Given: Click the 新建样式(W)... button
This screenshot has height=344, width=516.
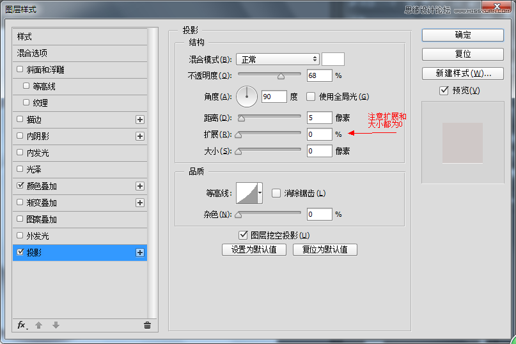Looking at the screenshot, I should 462,73.
